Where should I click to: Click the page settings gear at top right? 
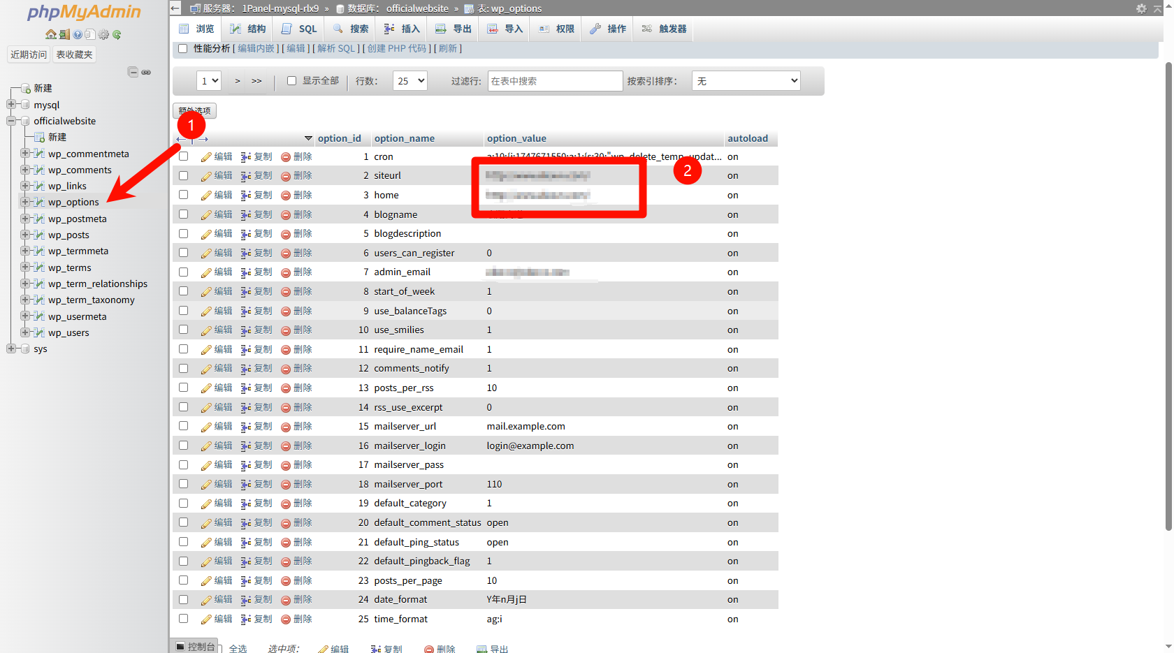[1141, 8]
